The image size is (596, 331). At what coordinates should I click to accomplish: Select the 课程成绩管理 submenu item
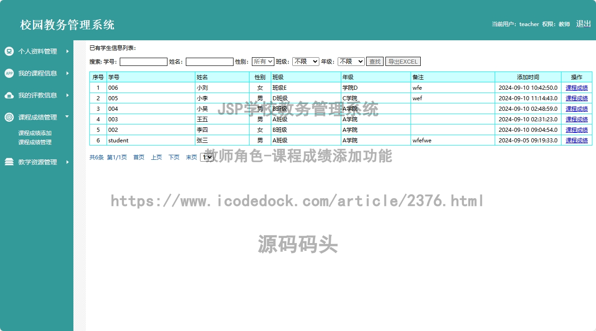[35, 142]
